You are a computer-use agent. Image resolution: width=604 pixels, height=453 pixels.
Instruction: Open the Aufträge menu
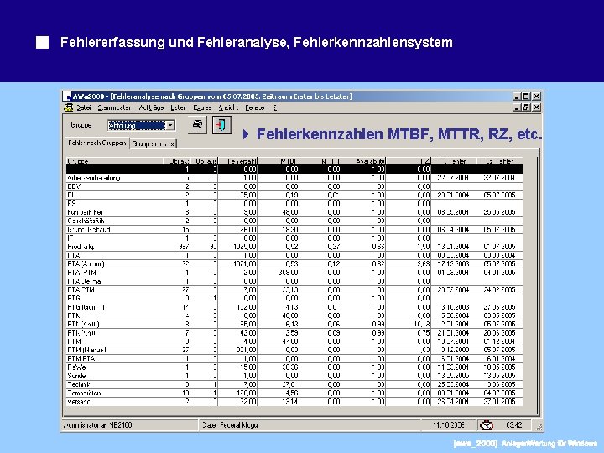tap(151, 107)
